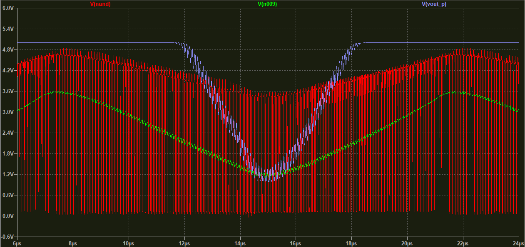This screenshot has width=525, height=247.
Task: Click the 18µs time axis label
Action: tap(351, 243)
